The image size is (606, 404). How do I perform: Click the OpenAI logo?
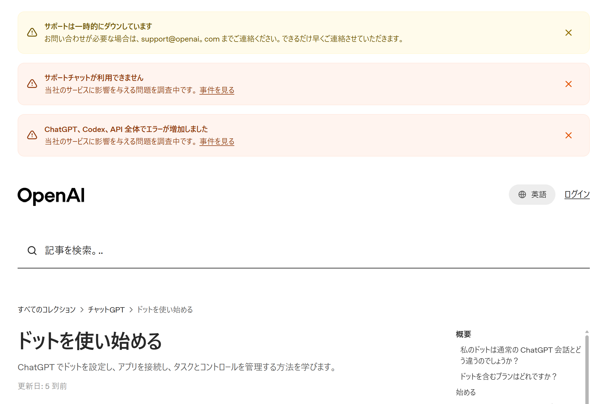(x=51, y=196)
